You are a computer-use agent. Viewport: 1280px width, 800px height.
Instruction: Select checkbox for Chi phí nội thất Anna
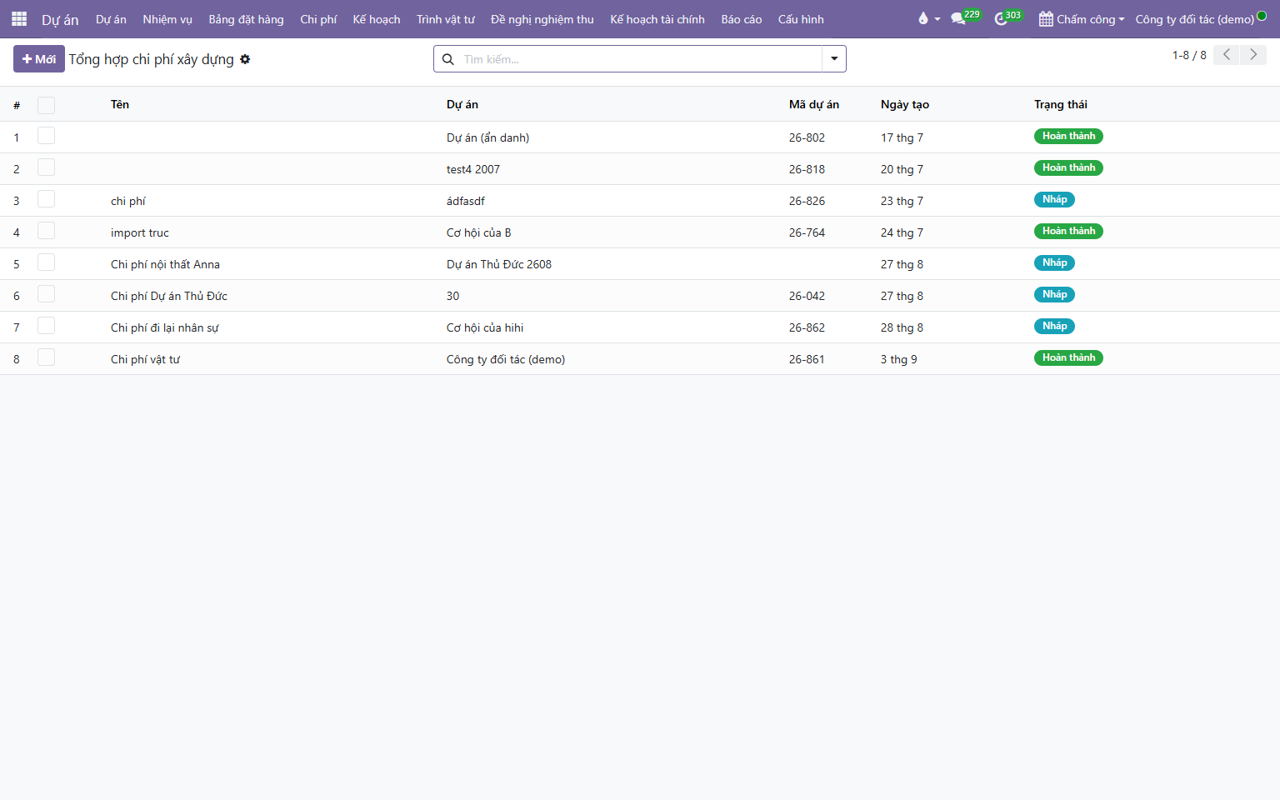pos(46,262)
